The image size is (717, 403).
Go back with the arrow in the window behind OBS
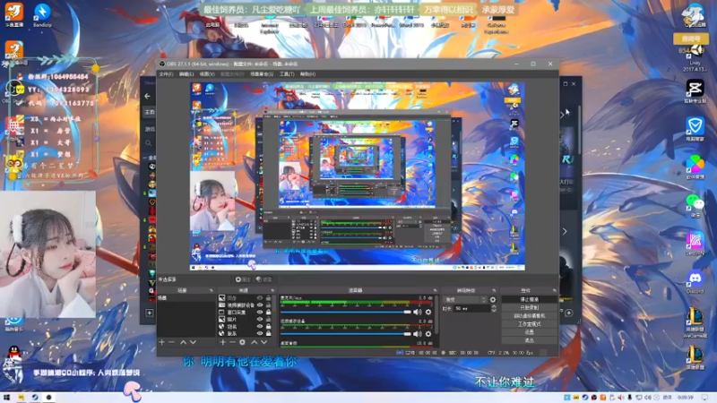coord(147,96)
